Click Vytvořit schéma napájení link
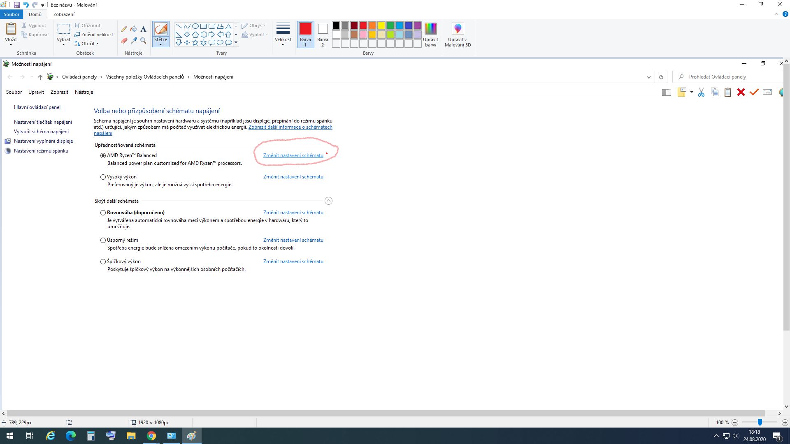 41,132
